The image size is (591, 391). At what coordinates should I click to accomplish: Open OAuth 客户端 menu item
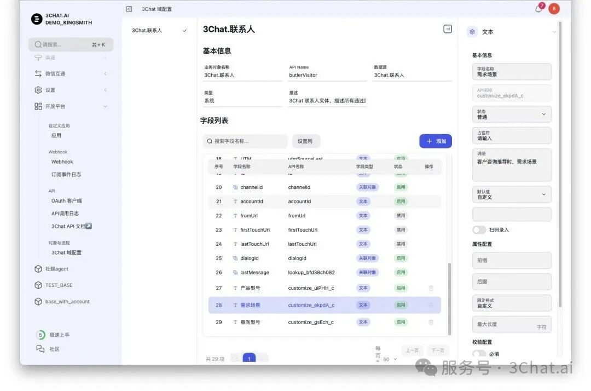[66, 201]
